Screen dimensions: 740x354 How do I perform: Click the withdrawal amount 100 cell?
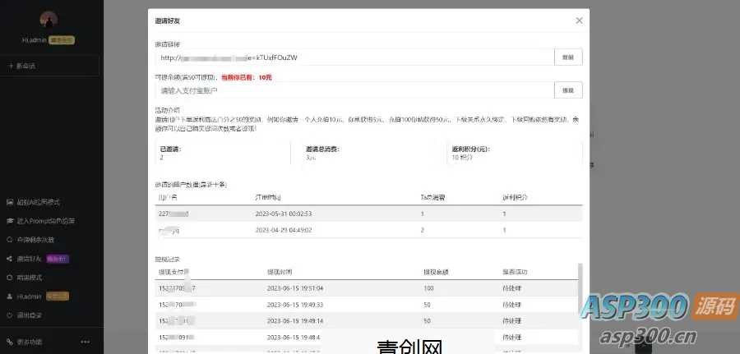[428, 288]
